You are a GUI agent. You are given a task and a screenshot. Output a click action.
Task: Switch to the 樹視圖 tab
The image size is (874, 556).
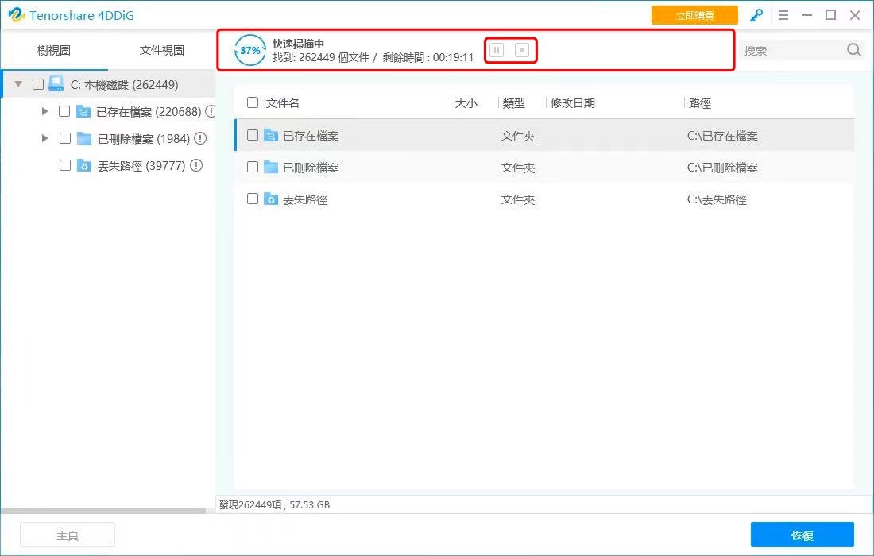tap(53, 50)
